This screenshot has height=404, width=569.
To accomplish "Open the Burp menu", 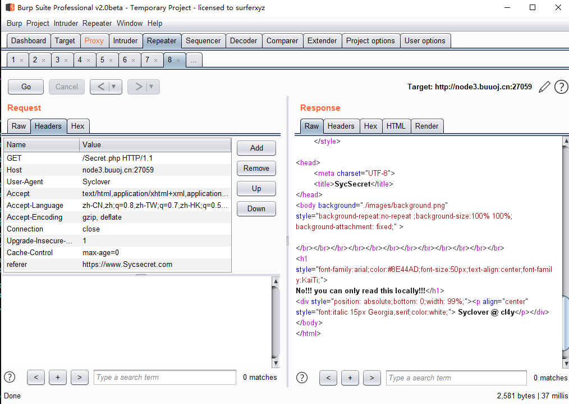I will coord(14,23).
